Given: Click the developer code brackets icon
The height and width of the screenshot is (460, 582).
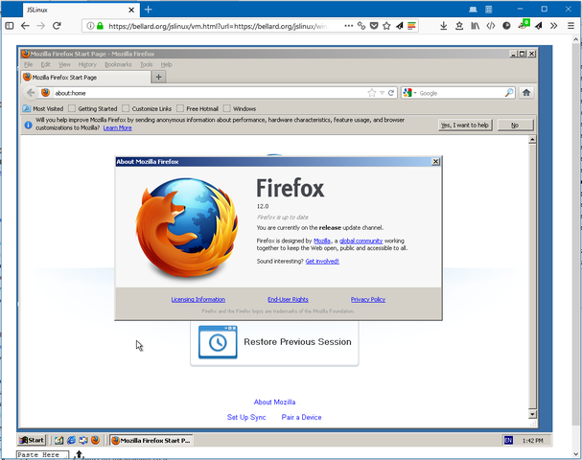Looking at the screenshot, I should [x=491, y=26].
